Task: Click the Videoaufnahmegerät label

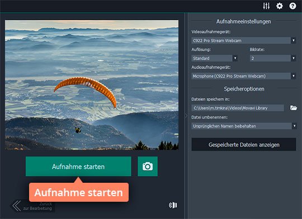Action: pos(211,32)
